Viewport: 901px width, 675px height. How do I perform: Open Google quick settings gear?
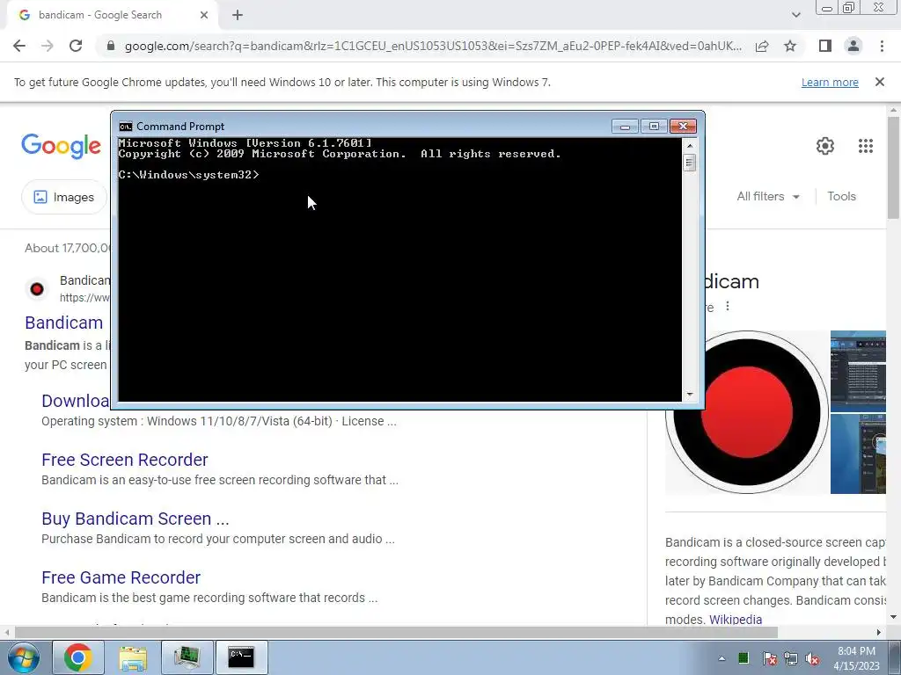tap(825, 146)
